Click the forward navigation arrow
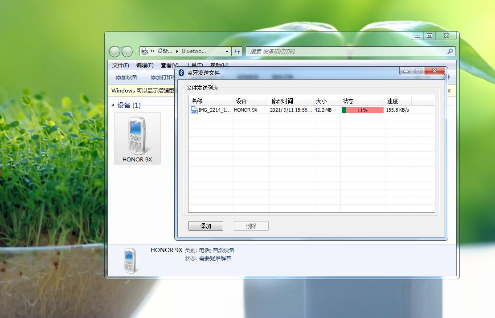The height and width of the screenshot is (318, 495). coord(127,51)
